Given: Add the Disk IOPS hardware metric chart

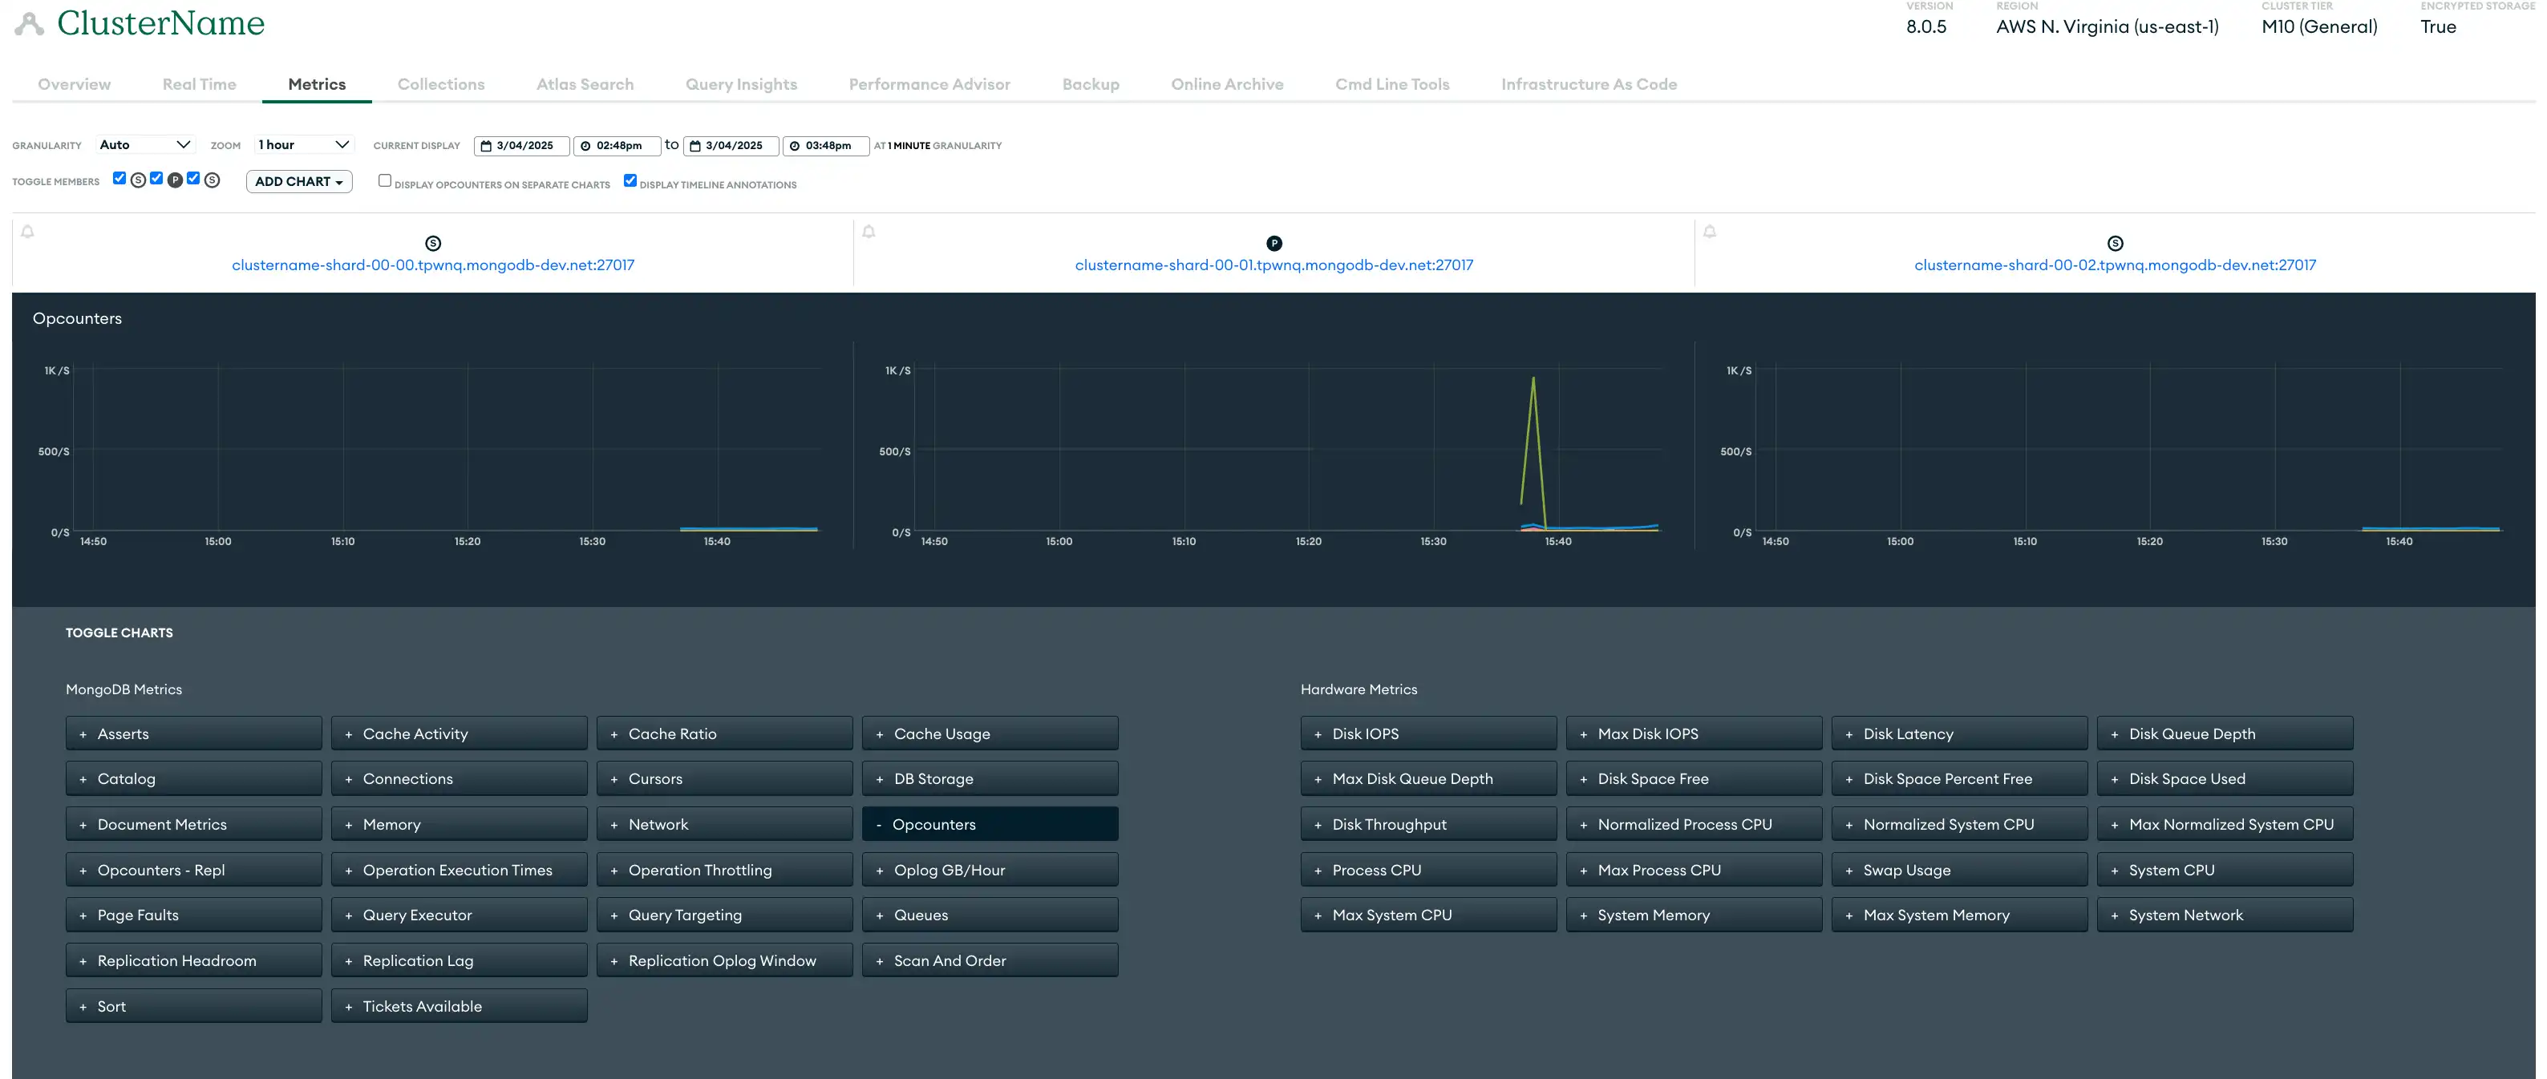Looking at the screenshot, I should pyautogui.click(x=1427, y=733).
